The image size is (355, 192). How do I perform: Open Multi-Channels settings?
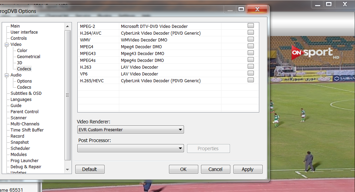click(x=25, y=124)
